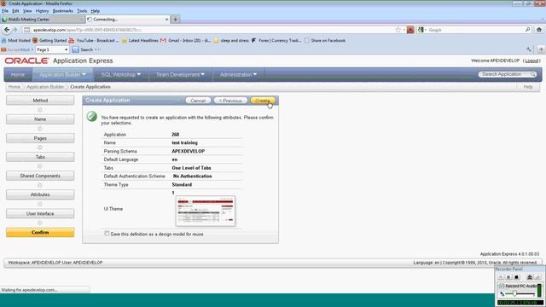Open the Tools menu
Screen dimensions: 546x307
[82, 11]
